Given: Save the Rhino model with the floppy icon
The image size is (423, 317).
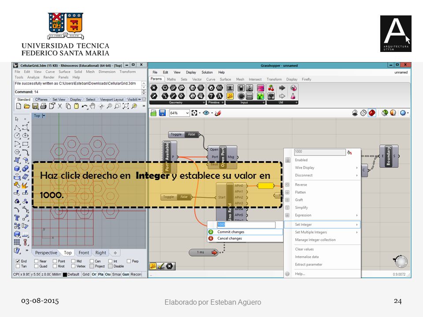Looking at the screenshot, I should click(35, 106).
